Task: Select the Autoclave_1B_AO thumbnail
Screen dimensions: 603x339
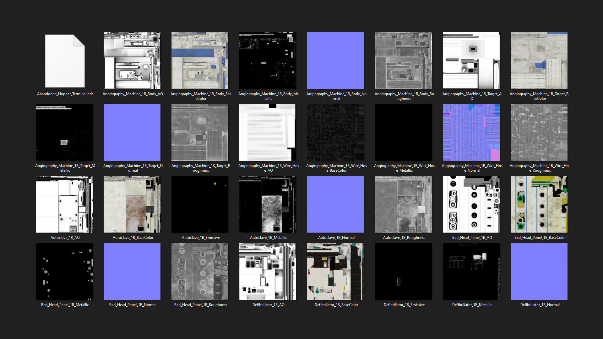Action: tap(64, 204)
